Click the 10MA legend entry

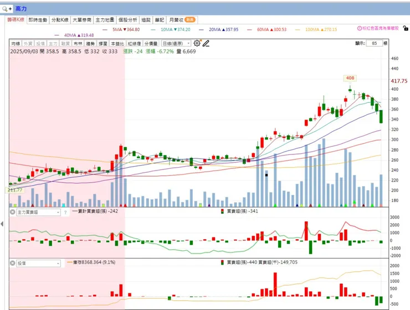(x=171, y=29)
